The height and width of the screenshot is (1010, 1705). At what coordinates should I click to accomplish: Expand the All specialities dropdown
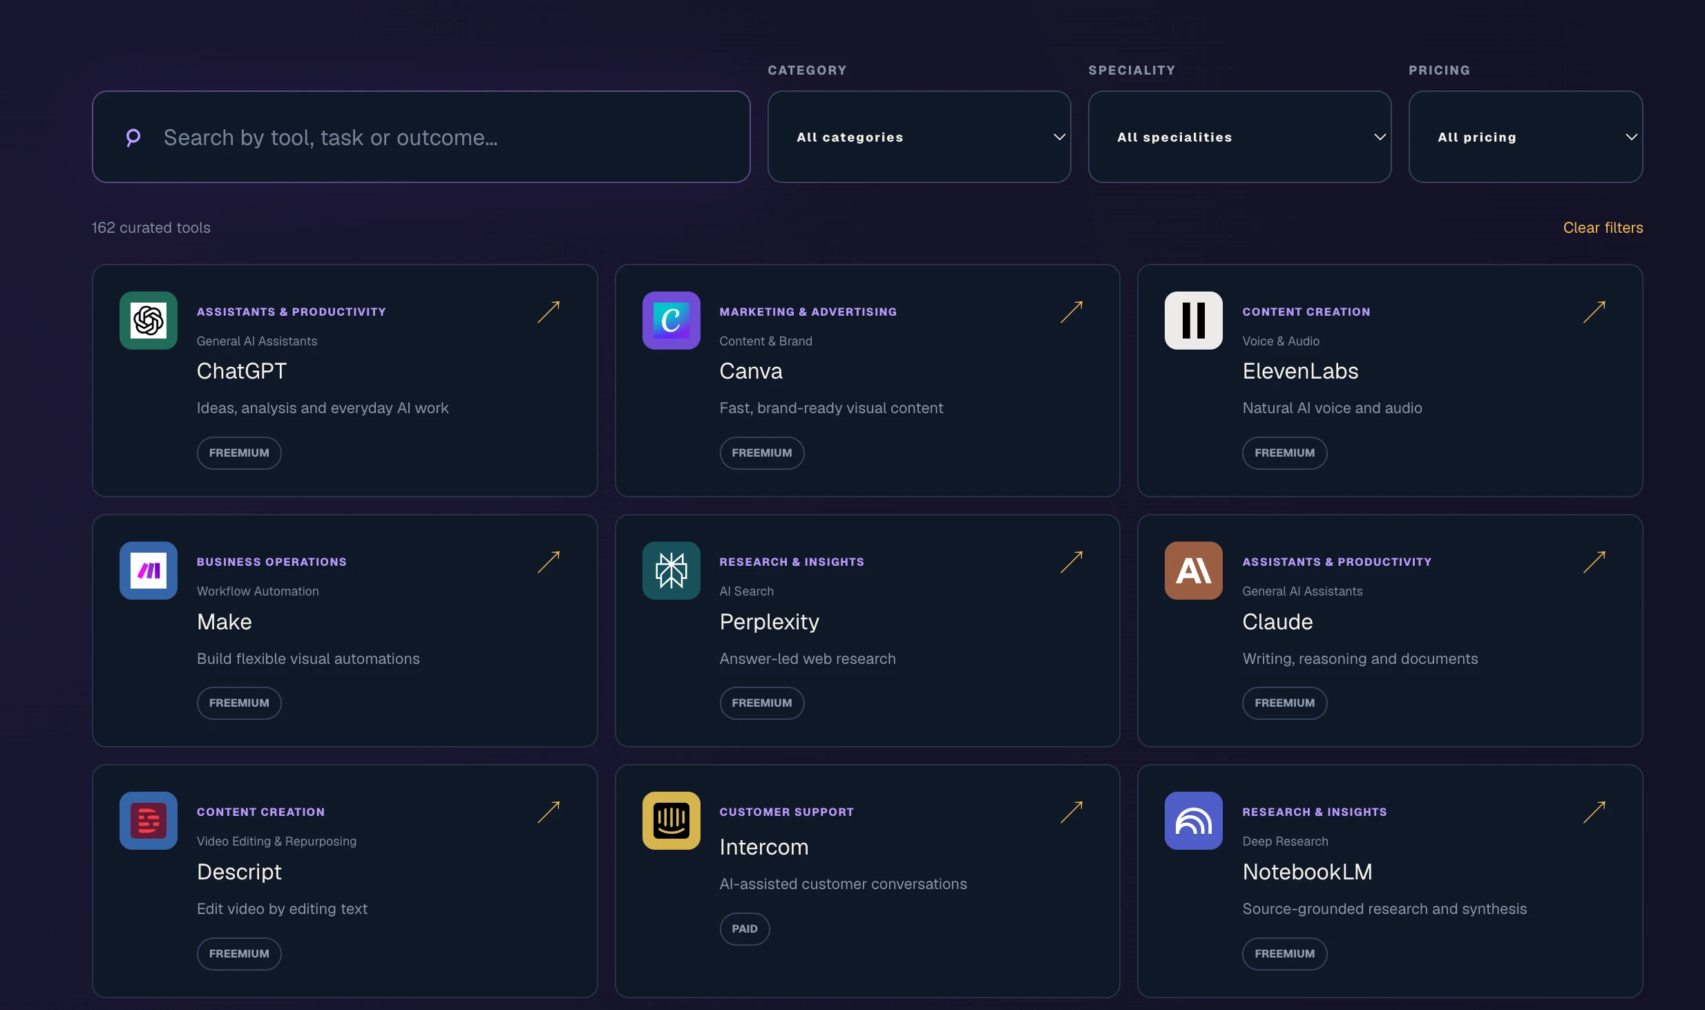click(x=1240, y=137)
